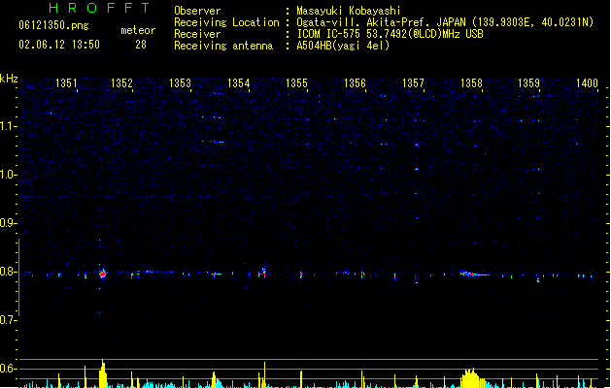Click the timestamp 02.06.12 13:50
Image resolution: width=611 pixels, height=388 pixels.
point(59,45)
